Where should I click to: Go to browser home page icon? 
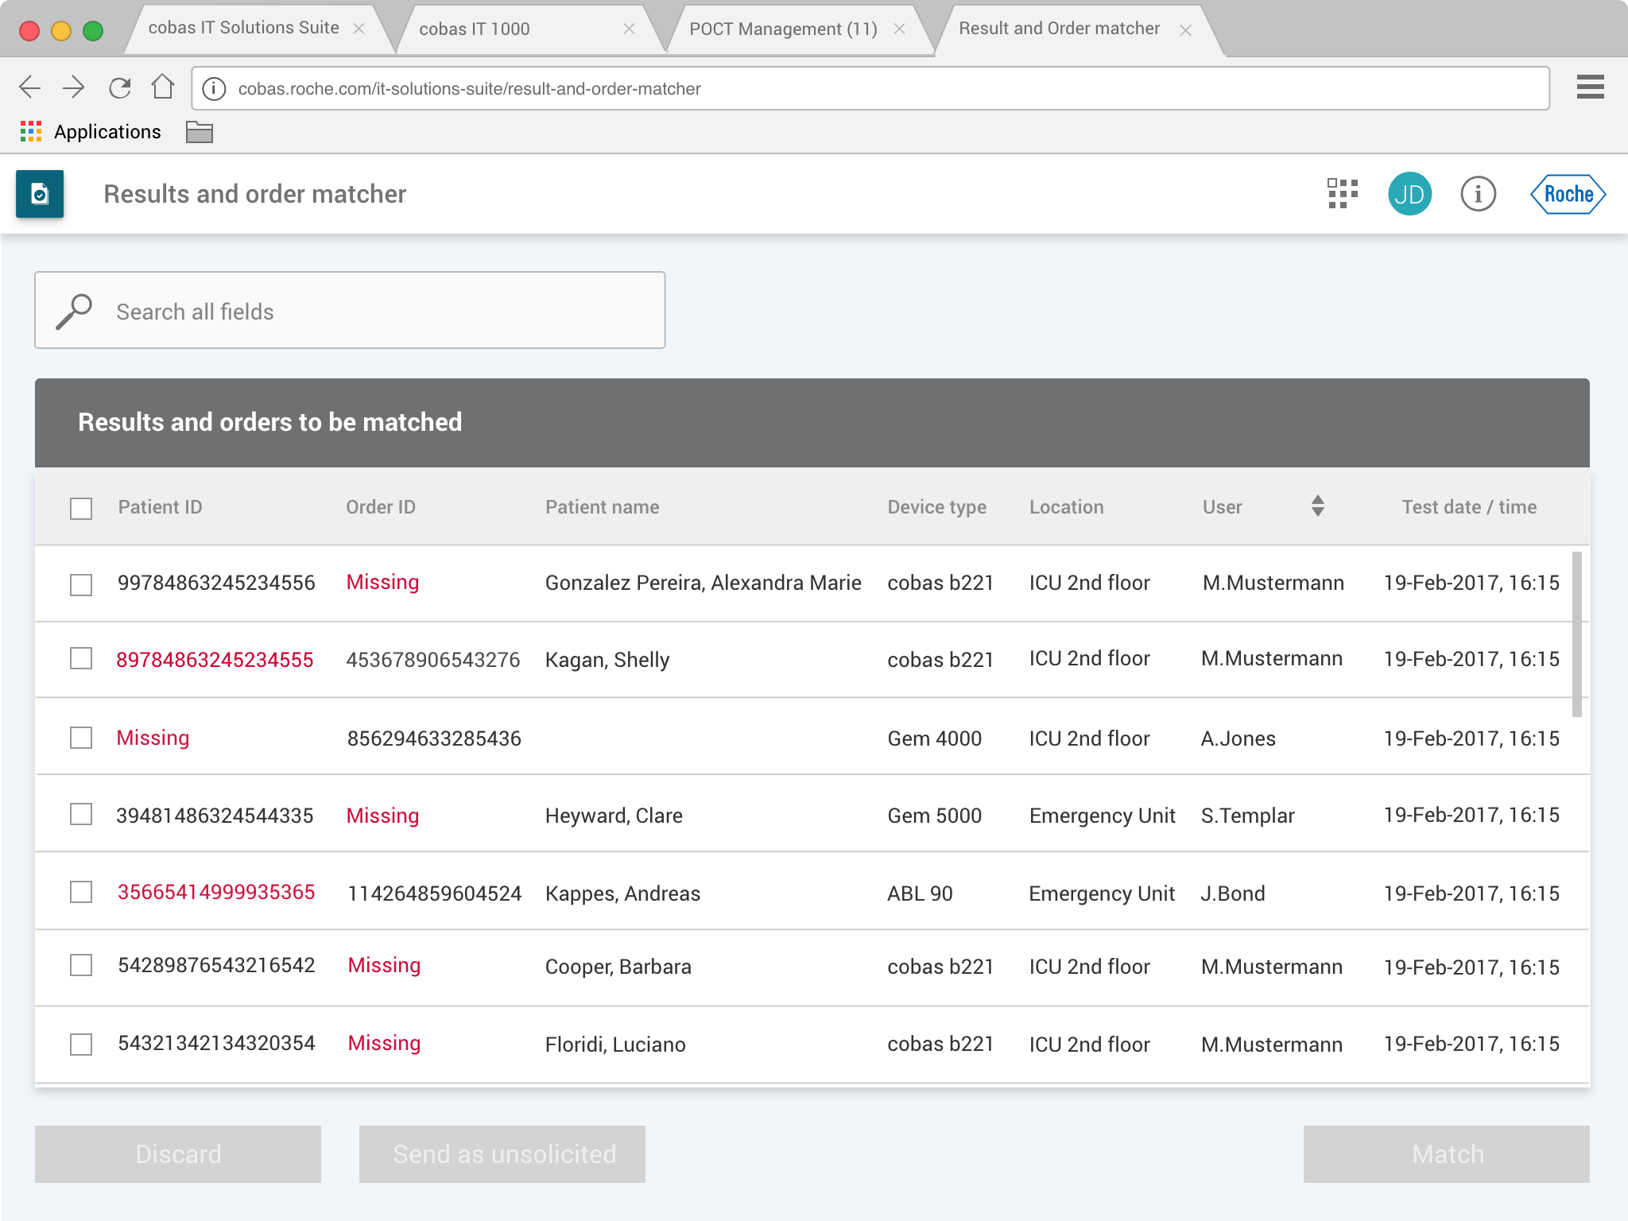point(163,87)
